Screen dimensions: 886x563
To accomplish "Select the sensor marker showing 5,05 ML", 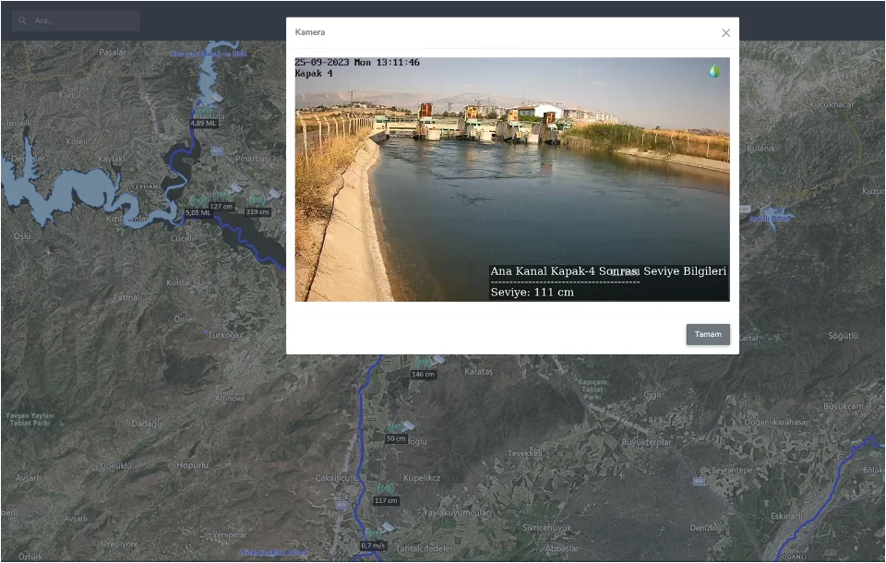I will [x=198, y=212].
